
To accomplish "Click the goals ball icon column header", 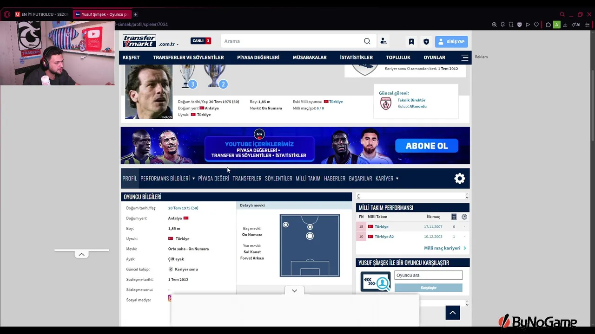I will [x=464, y=217].
